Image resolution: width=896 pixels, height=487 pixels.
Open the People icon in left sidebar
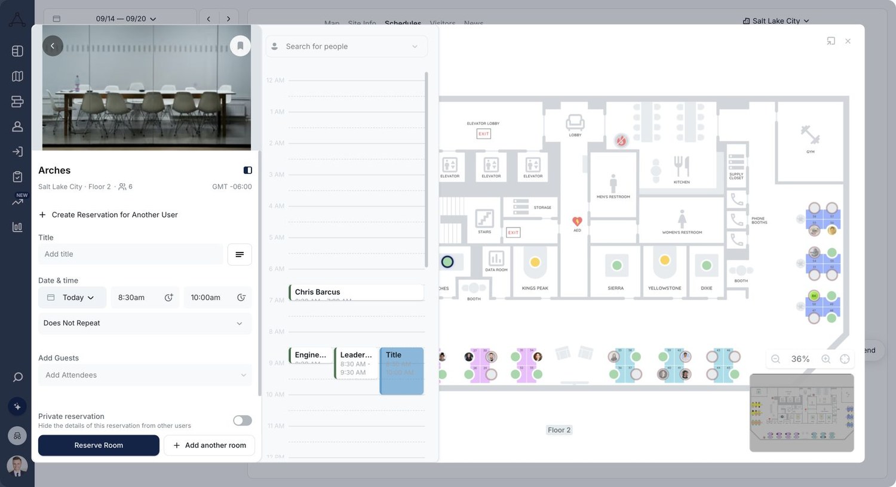[17, 127]
